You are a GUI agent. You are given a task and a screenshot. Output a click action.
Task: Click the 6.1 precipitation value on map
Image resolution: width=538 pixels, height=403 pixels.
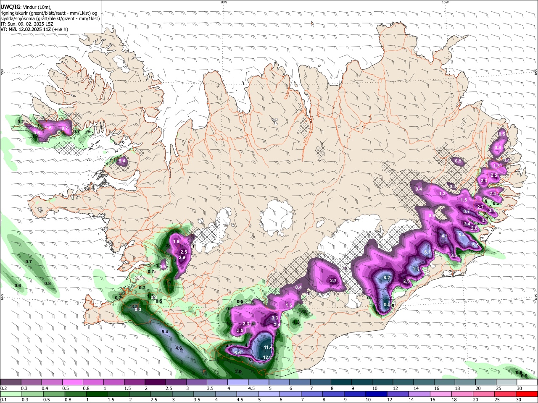[427, 252]
